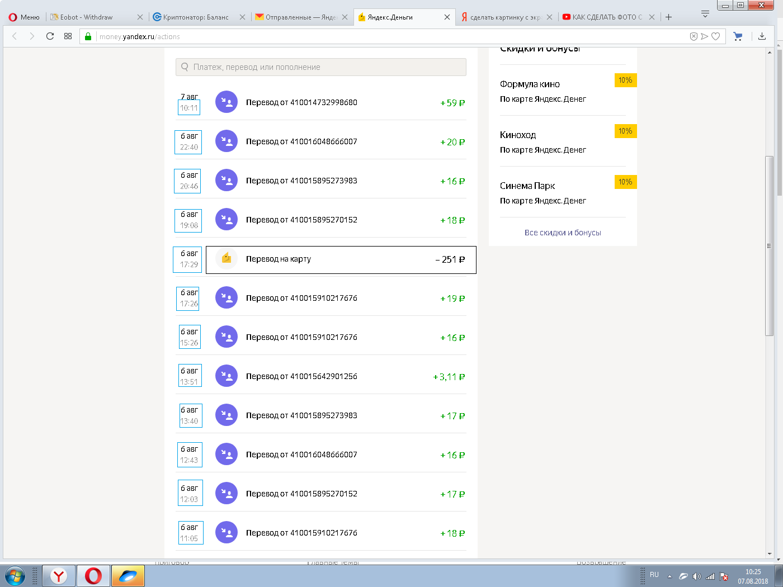
Task: Show site security info via the lock icon
Action: (88, 36)
